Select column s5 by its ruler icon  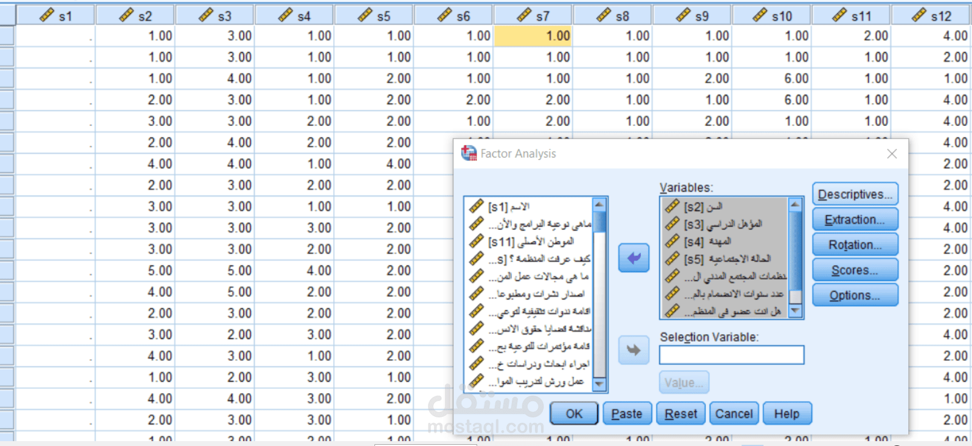365,15
